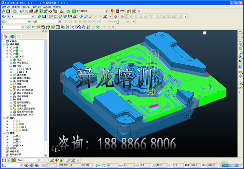
Task: Click the open project folder icon
Action: pyautogui.click(x=3, y=11)
